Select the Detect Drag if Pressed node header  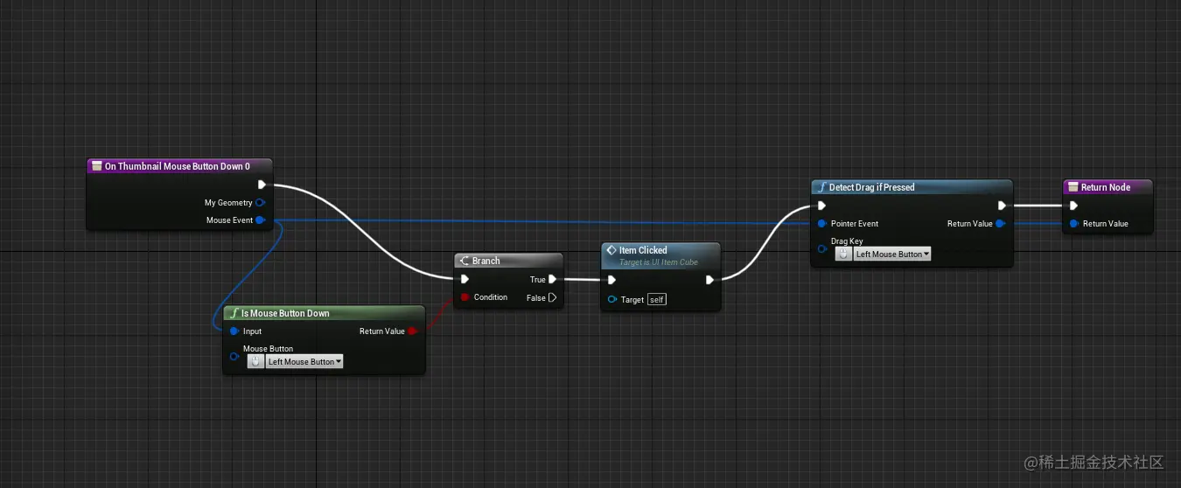(912, 187)
